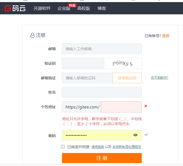
Task: Refresh the P6HXFS captcha image
Action: click(123, 63)
